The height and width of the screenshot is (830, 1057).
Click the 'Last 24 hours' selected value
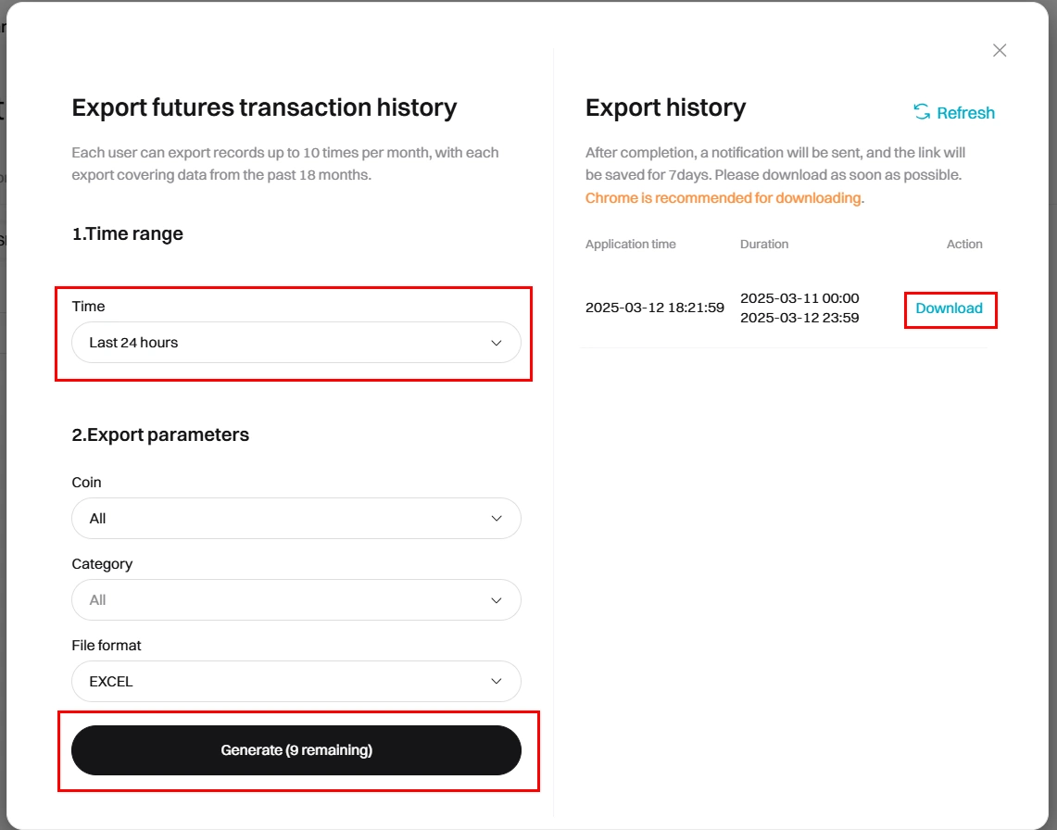click(x=133, y=343)
